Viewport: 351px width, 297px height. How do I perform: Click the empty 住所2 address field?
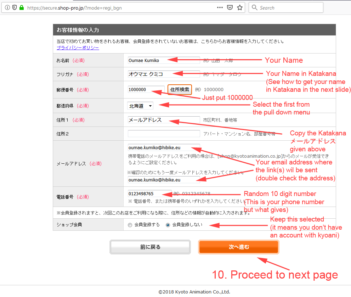pos(164,134)
